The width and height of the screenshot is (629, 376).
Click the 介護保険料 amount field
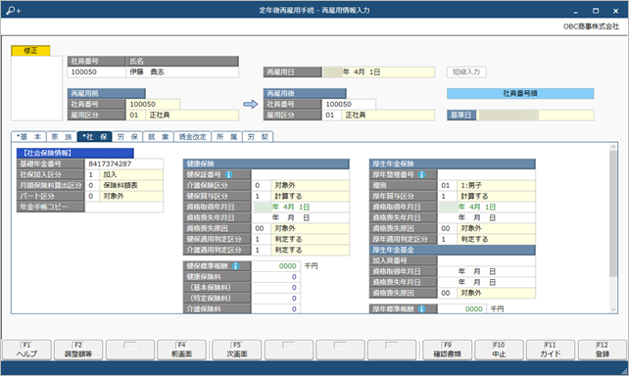(x=276, y=309)
